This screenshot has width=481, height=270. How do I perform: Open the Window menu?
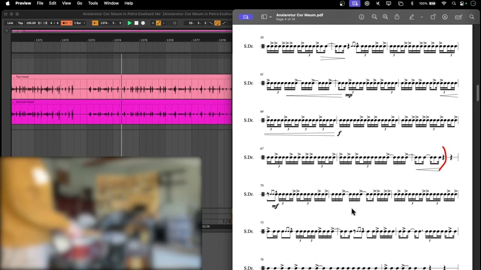point(111,3)
